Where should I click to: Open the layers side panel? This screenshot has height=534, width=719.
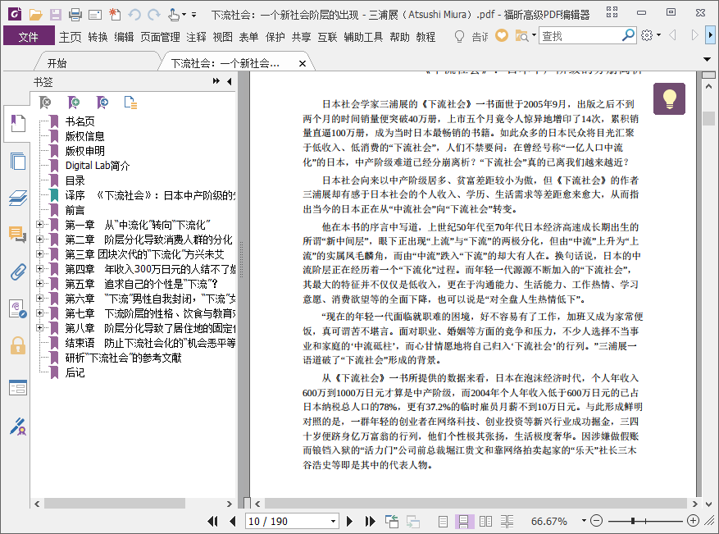pos(17,198)
